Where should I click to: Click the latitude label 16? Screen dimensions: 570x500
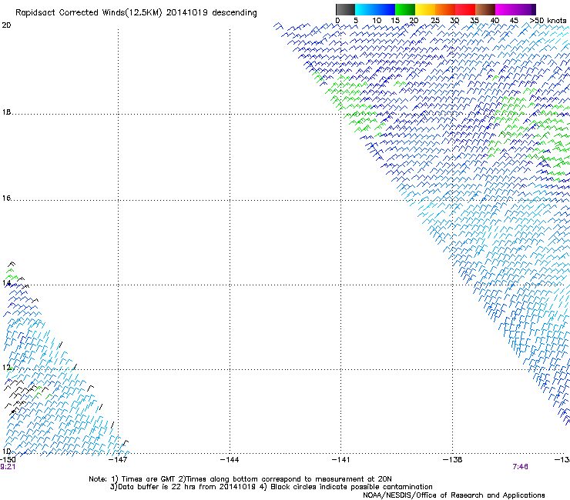point(6,198)
